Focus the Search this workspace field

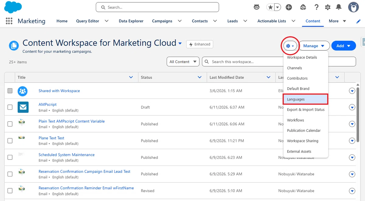tap(279, 62)
